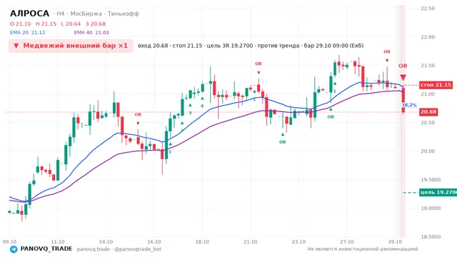457x257 pixels.
Task: Click the 18.10 date axis label
Action: click(202, 242)
